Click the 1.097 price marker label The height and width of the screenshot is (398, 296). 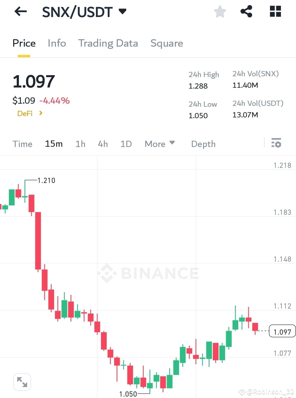[282, 331]
